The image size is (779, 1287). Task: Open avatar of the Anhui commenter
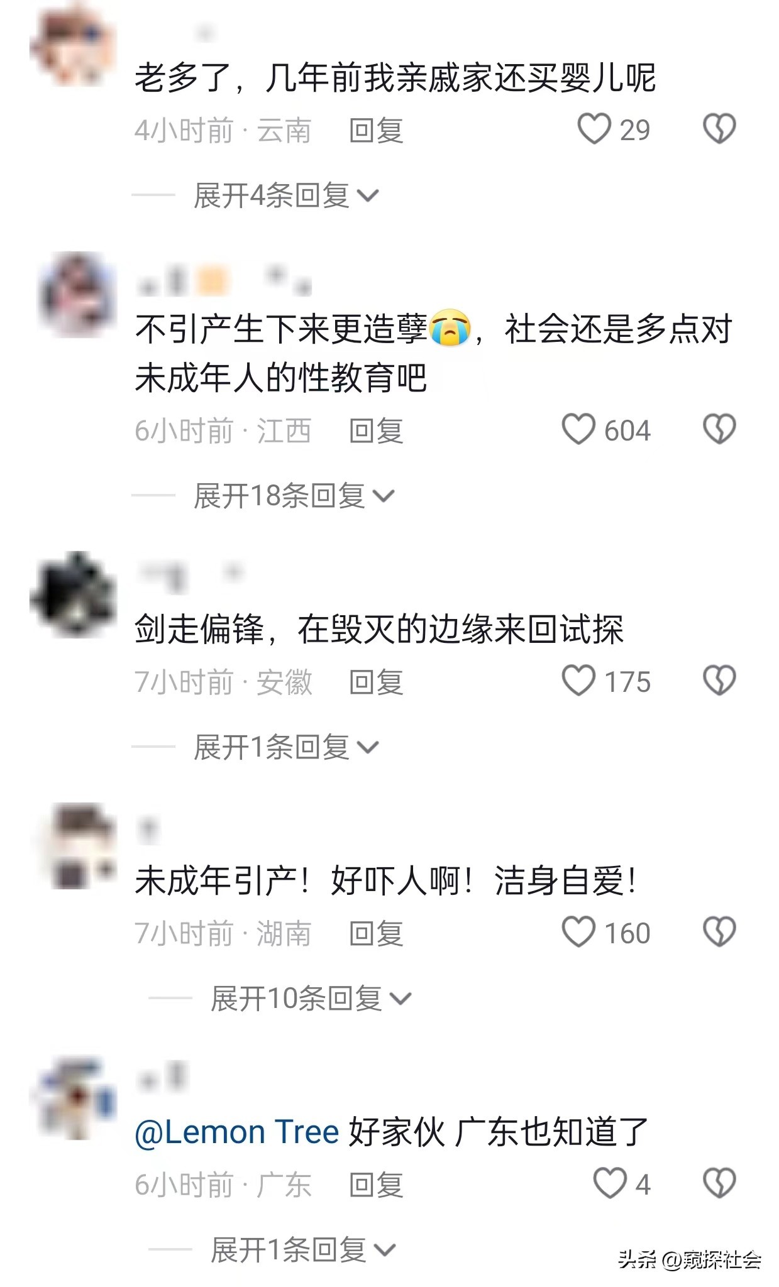74,594
